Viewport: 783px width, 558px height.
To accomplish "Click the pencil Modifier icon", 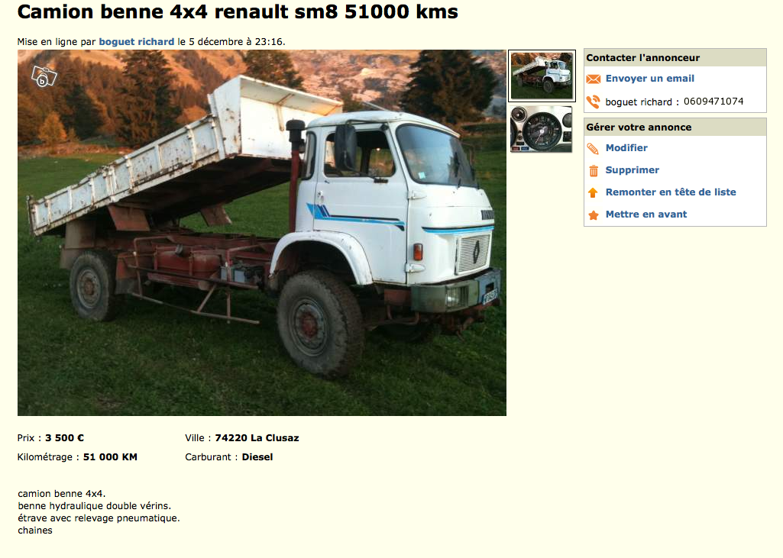I will click(594, 148).
